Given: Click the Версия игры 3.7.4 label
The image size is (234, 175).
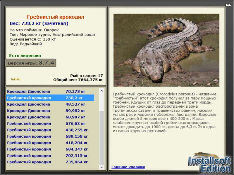Looking at the screenshot, I should click(31, 63).
